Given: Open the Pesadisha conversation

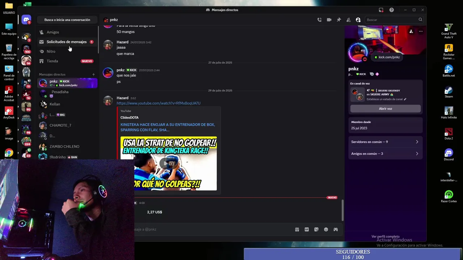Looking at the screenshot, I should 67,94.
